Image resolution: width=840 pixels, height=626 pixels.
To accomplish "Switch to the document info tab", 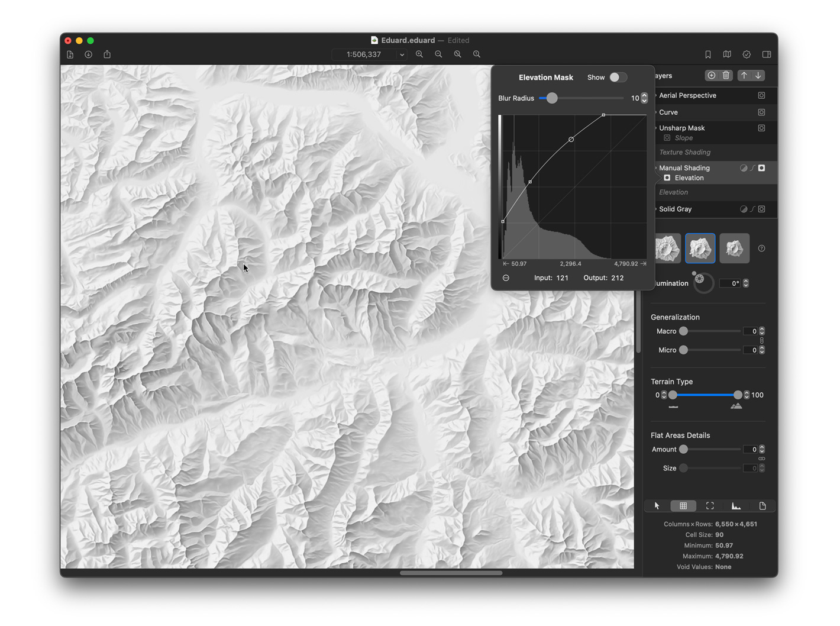I will [763, 506].
